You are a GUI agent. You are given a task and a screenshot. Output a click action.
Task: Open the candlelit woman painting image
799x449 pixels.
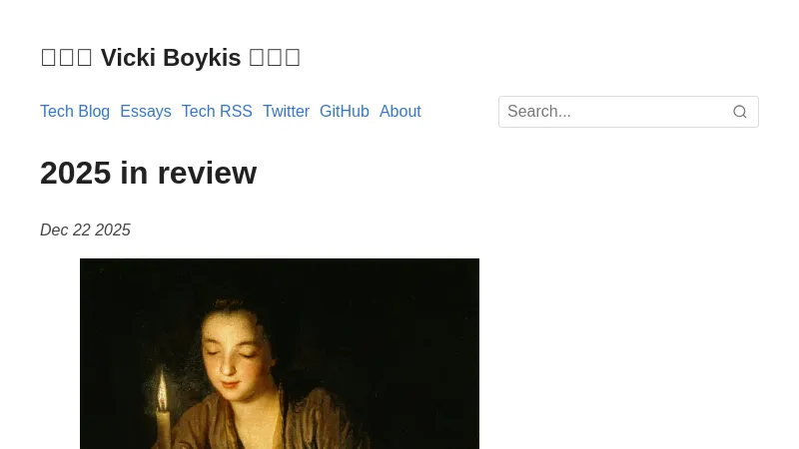(280, 354)
